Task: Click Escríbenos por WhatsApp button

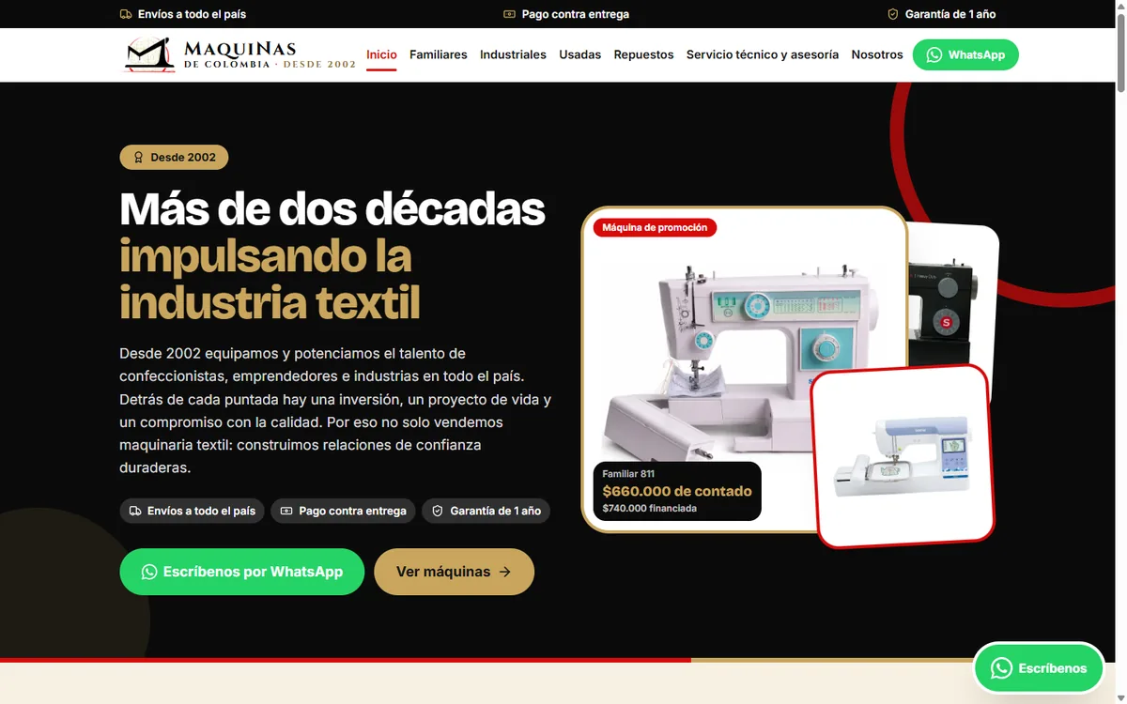Action: (x=241, y=572)
